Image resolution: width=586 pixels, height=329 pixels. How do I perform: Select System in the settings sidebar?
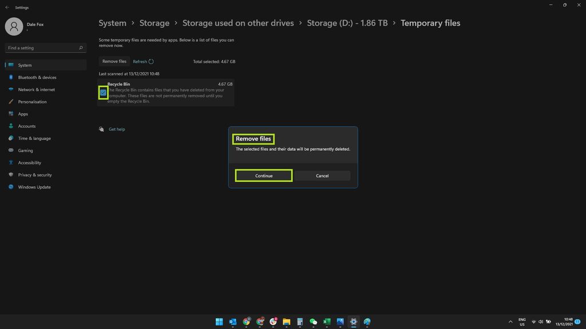[24, 65]
